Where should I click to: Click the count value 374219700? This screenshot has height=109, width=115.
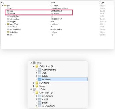pyautogui.click(x=55, y=14)
